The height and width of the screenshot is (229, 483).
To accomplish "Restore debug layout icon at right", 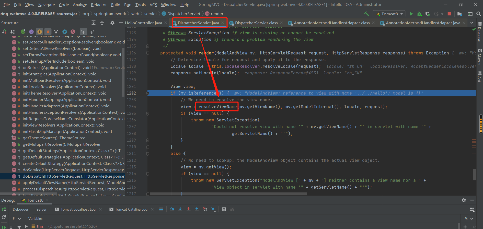I will (x=472, y=210).
